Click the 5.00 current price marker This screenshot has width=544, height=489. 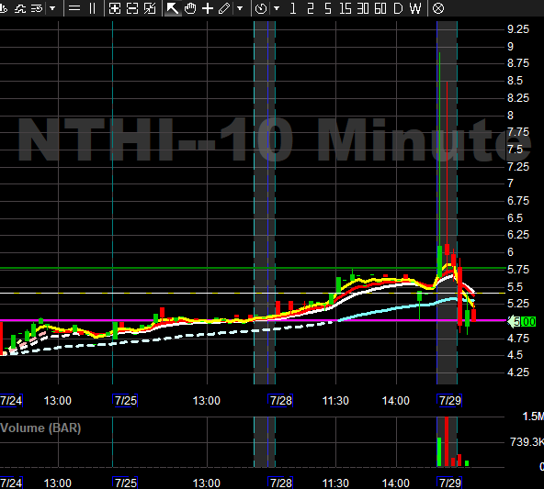click(x=522, y=322)
